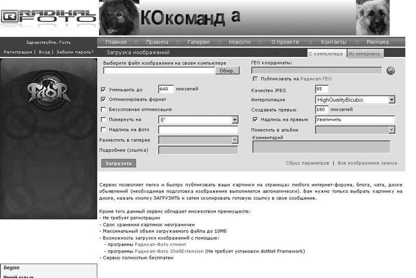416x278 pixels.
Task: Open the rotation angle dropdown
Action: 234,120
